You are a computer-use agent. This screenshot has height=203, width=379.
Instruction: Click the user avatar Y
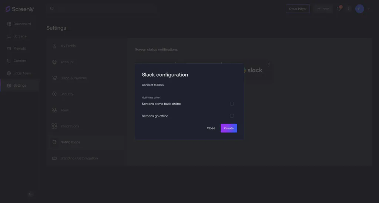(x=359, y=9)
